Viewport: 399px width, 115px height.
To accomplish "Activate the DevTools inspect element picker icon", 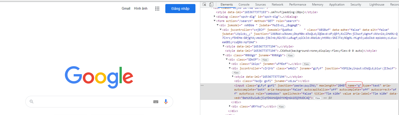I will click(205, 5).
